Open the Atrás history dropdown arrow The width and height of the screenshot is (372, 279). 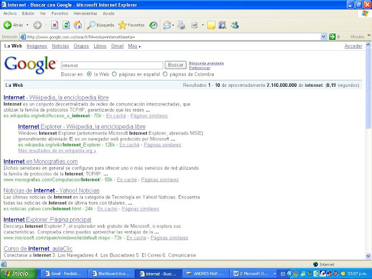(x=27, y=25)
